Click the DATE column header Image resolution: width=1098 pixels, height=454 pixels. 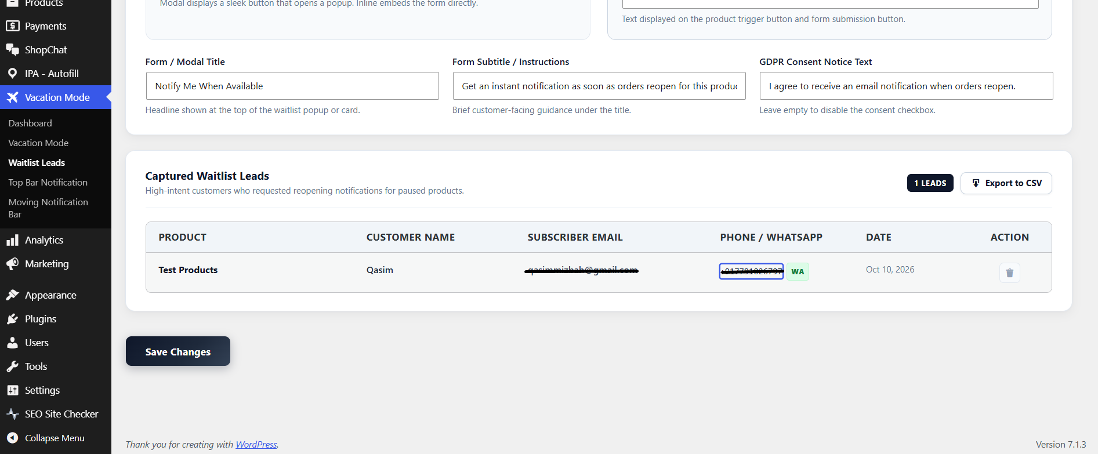879,237
